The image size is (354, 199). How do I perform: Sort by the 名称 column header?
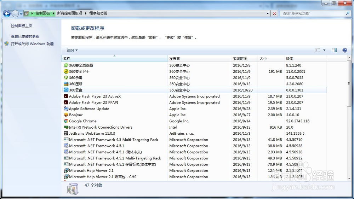click(x=114, y=59)
